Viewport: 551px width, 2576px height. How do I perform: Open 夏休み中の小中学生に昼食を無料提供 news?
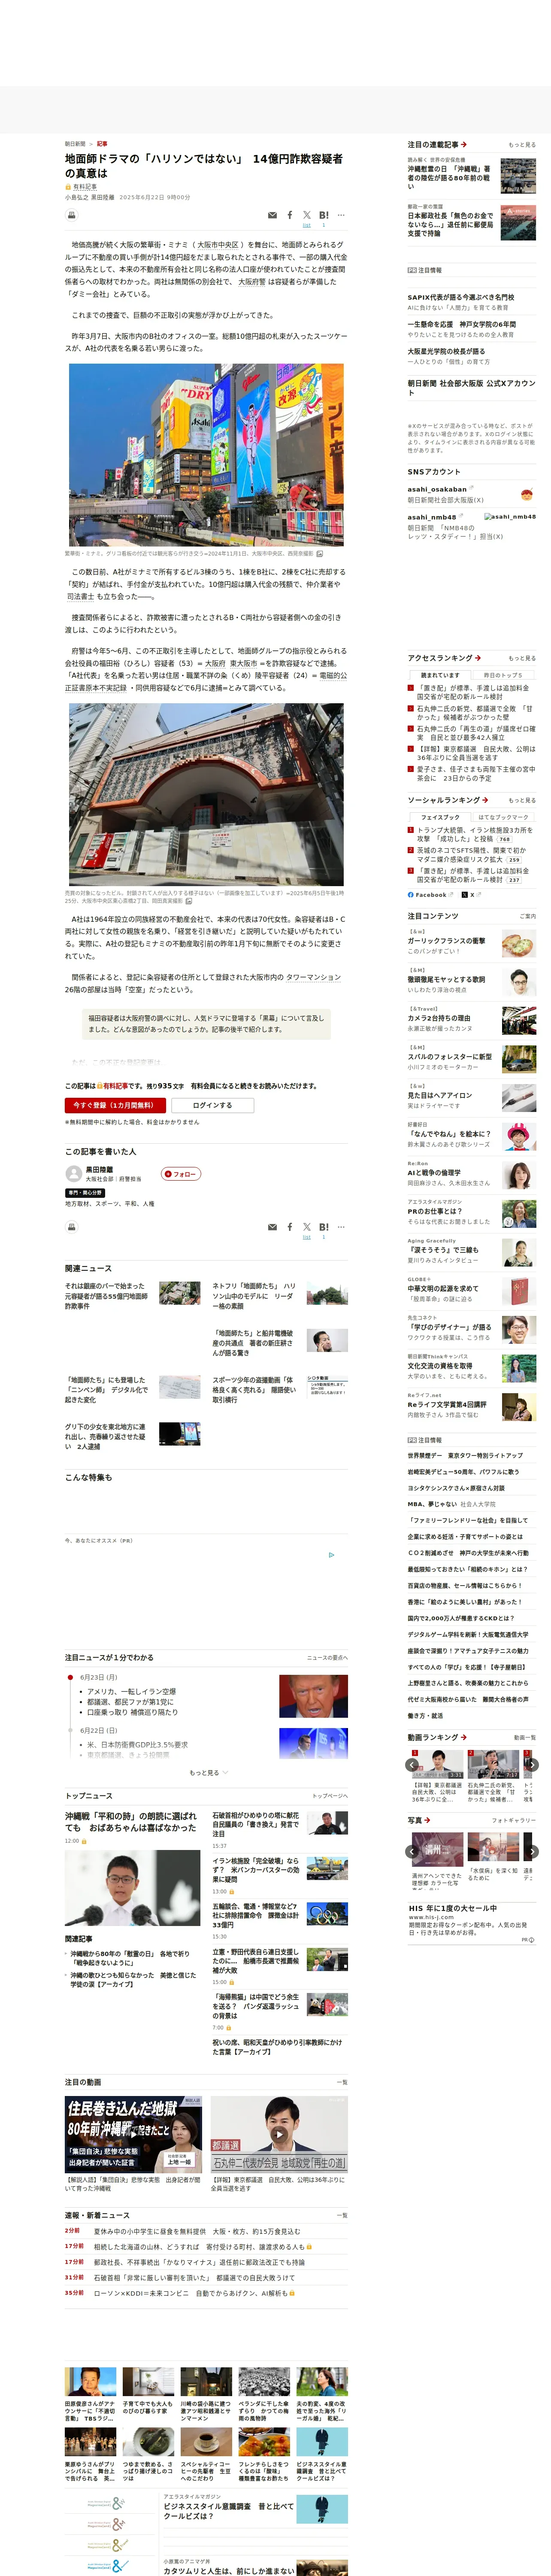197,2231
